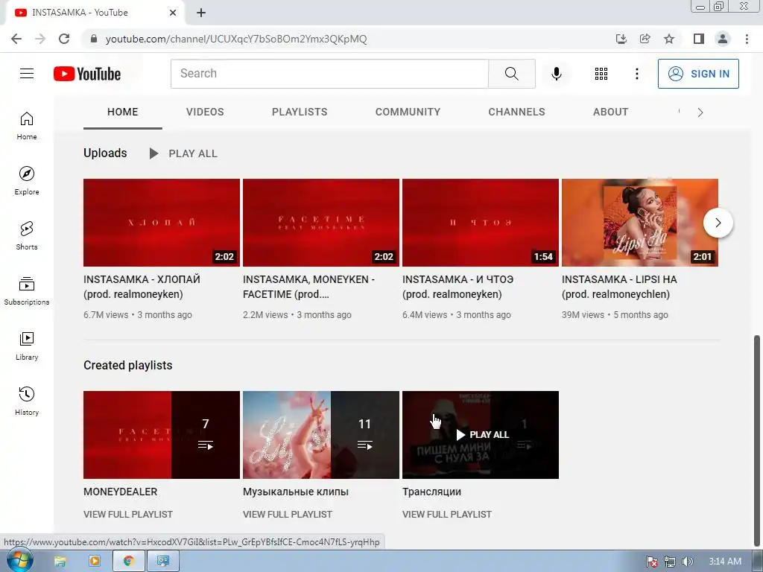Viewport: 763px width, 572px height.
Task: Open a new browser tab
Action: click(201, 13)
